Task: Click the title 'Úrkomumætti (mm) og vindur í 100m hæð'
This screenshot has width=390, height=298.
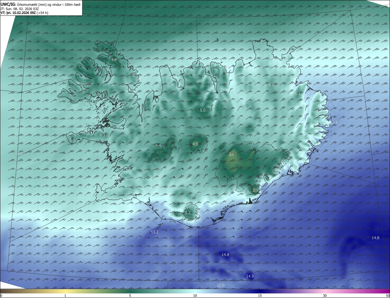Action: (x=48, y=4)
